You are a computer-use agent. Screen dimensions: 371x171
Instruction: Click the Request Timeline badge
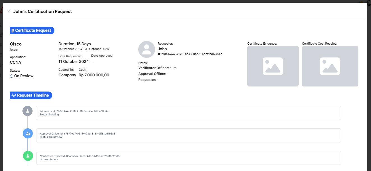point(31,95)
